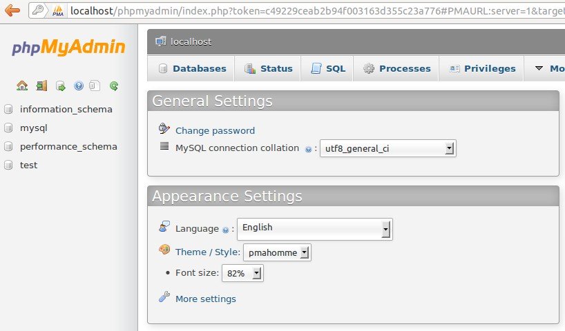Click the back arrow in the browser
The width and height of the screenshot is (565, 331).
[x=12, y=10]
